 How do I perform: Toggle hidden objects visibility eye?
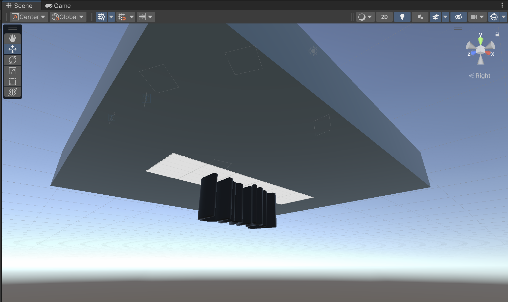[458, 17]
